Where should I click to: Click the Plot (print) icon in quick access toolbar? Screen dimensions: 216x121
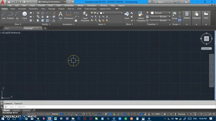tap(24, 2)
